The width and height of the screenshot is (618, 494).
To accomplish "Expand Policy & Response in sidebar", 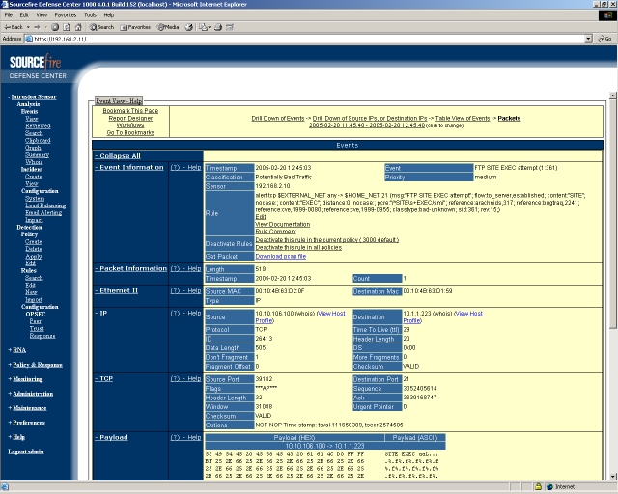I will coord(37,365).
